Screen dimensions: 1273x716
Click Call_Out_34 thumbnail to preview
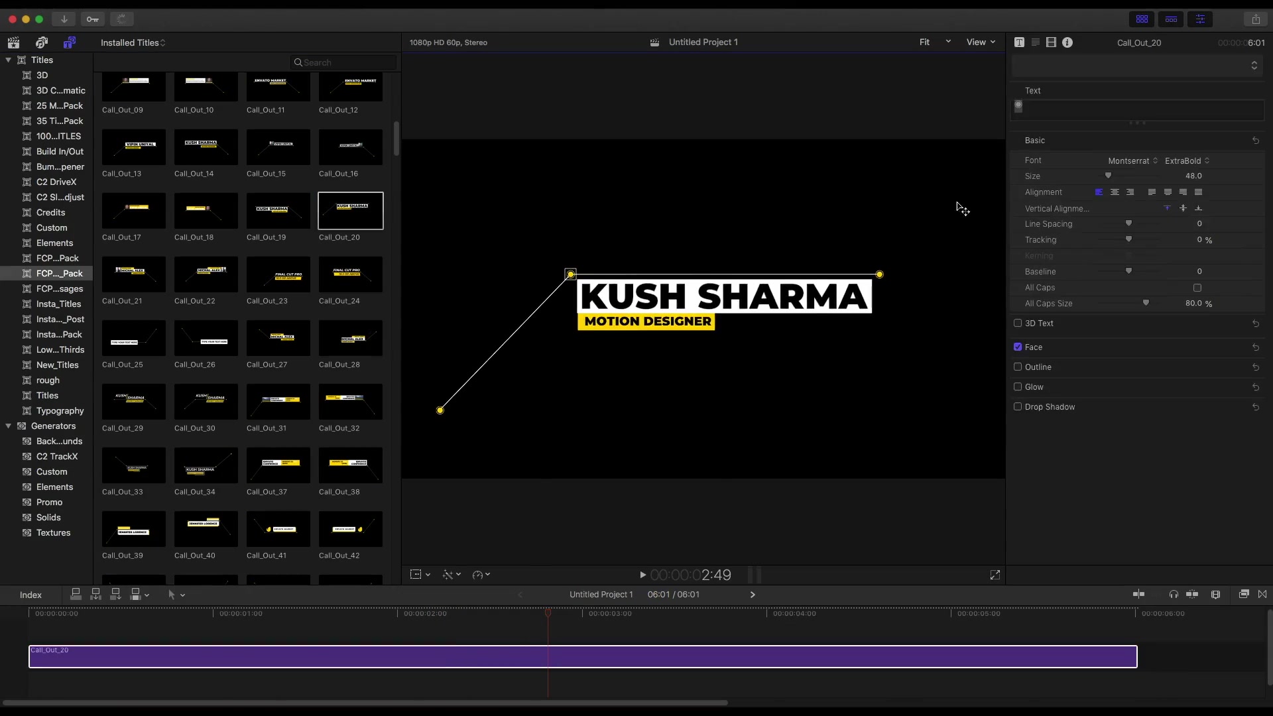coord(202,466)
